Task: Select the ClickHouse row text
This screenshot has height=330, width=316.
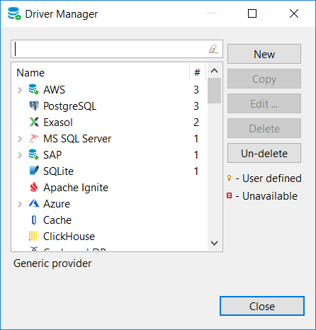Action: coord(69,237)
